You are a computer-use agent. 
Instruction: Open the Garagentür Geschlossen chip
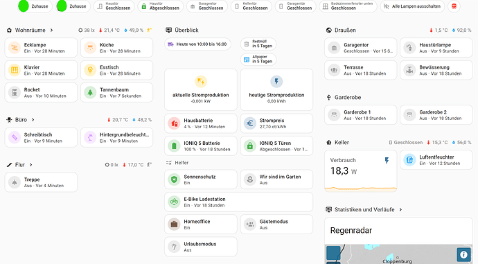[x=295, y=6]
